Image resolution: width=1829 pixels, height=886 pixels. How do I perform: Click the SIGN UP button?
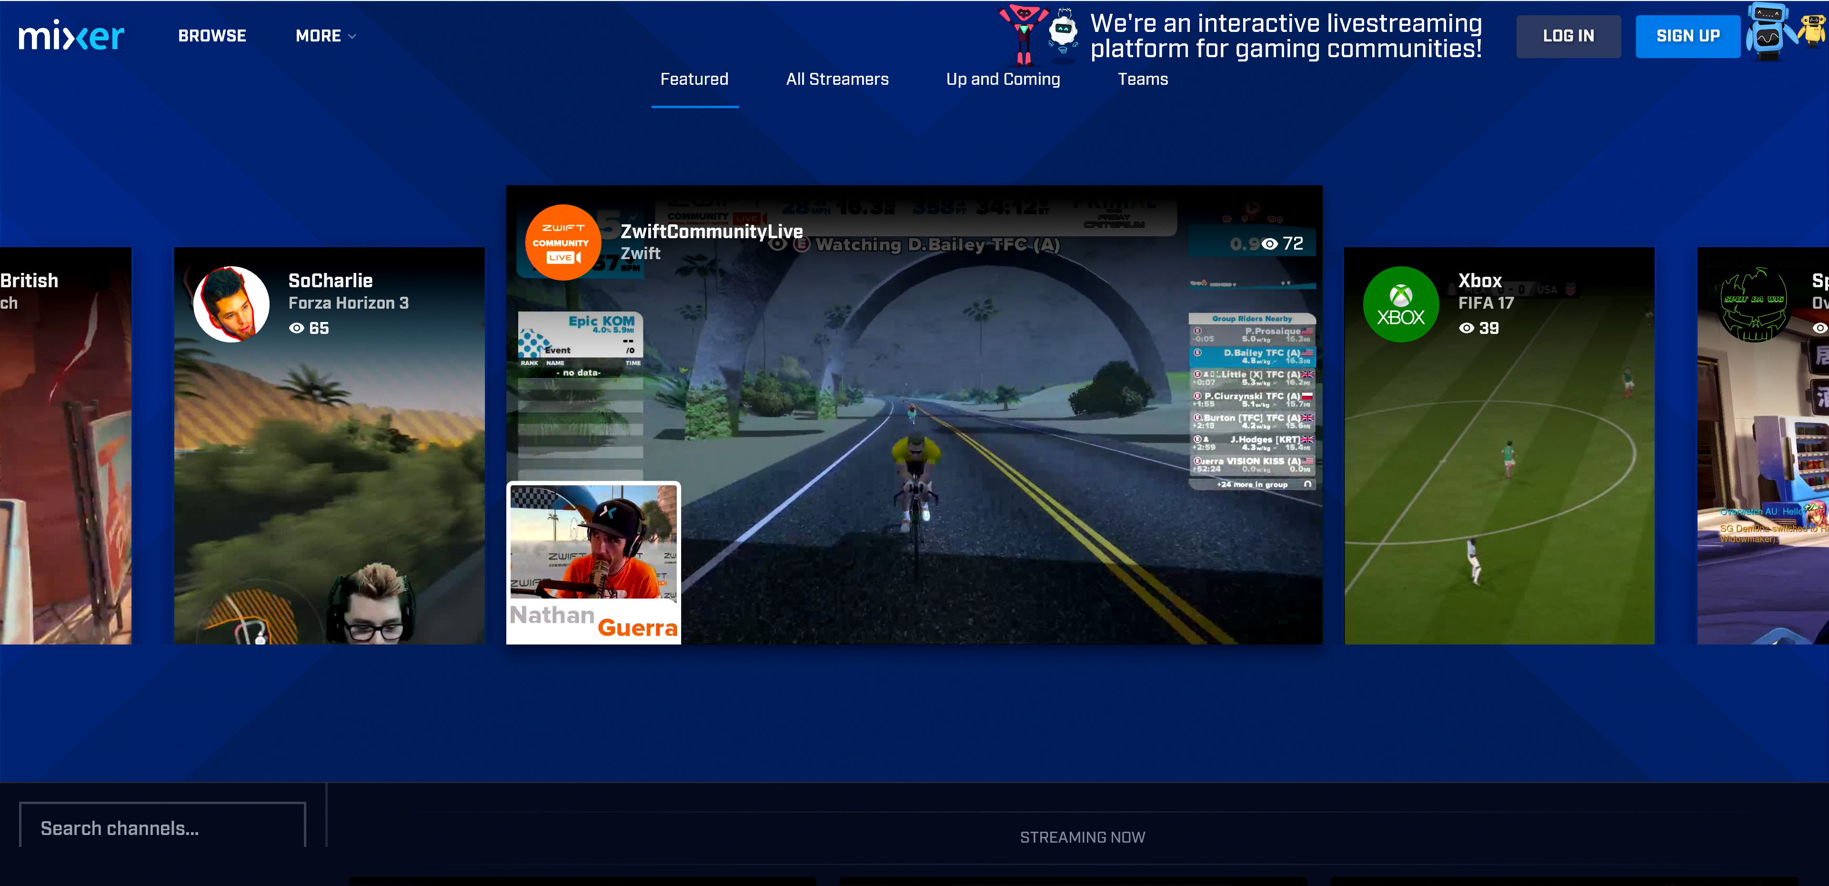1688,36
